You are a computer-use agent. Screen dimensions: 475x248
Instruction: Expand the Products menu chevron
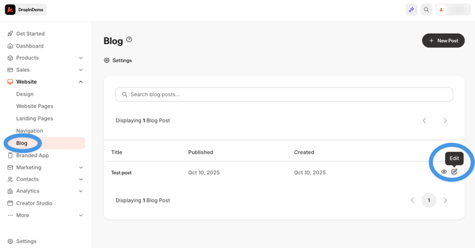pos(81,58)
